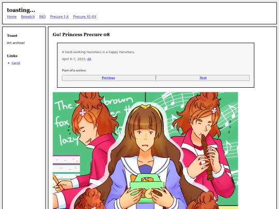
Task: Click the 'Part of a series:' label
Action: pos(74,70)
